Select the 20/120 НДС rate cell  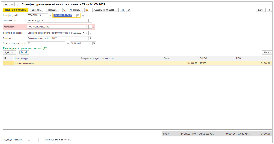point(217,63)
